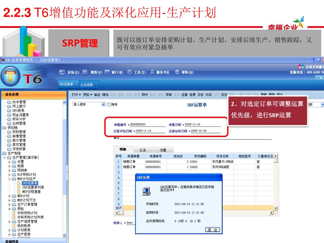324x243 pixels.
Task: Toggle the 降序 checkbox
Action: 109,104
